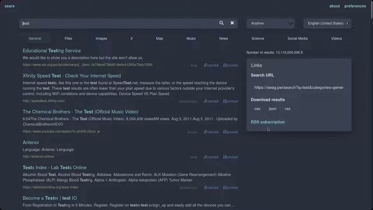Open the English (United States) language dropdown

point(328,23)
